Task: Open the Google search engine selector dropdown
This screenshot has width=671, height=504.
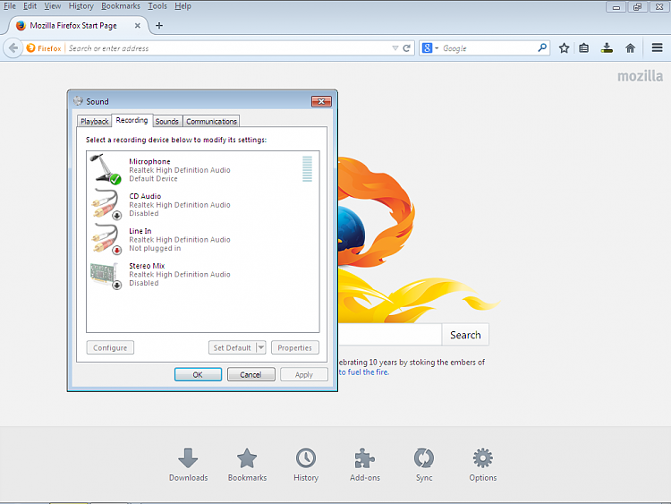Action: click(x=430, y=48)
